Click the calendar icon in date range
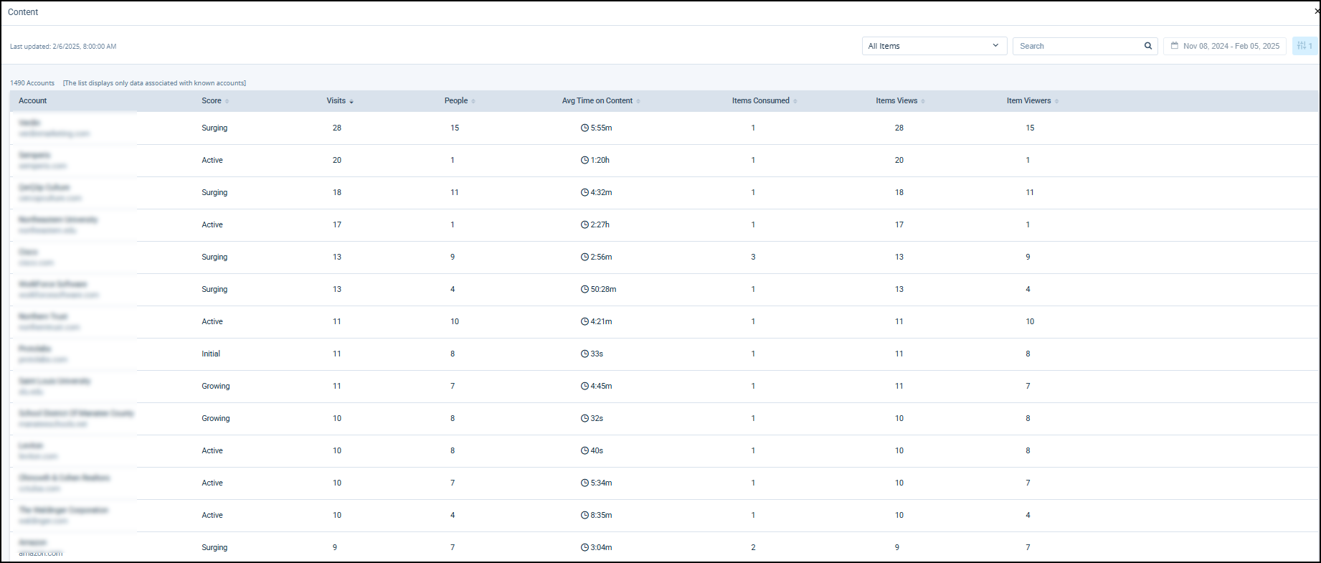 tap(1175, 46)
